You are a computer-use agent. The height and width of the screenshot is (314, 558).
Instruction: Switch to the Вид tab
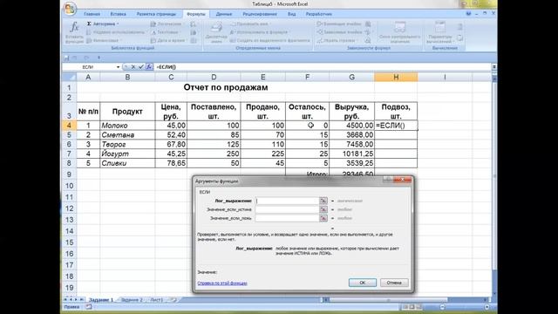point(292,14)
